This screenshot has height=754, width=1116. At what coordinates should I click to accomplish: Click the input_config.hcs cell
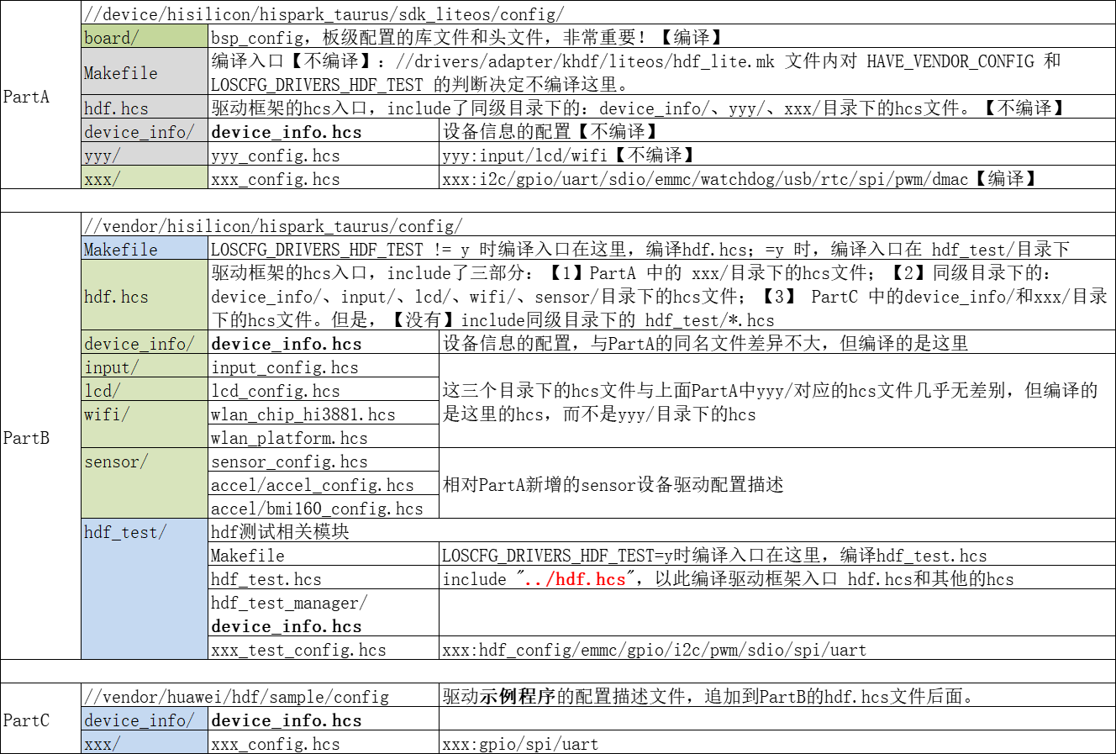pos(324,366)
